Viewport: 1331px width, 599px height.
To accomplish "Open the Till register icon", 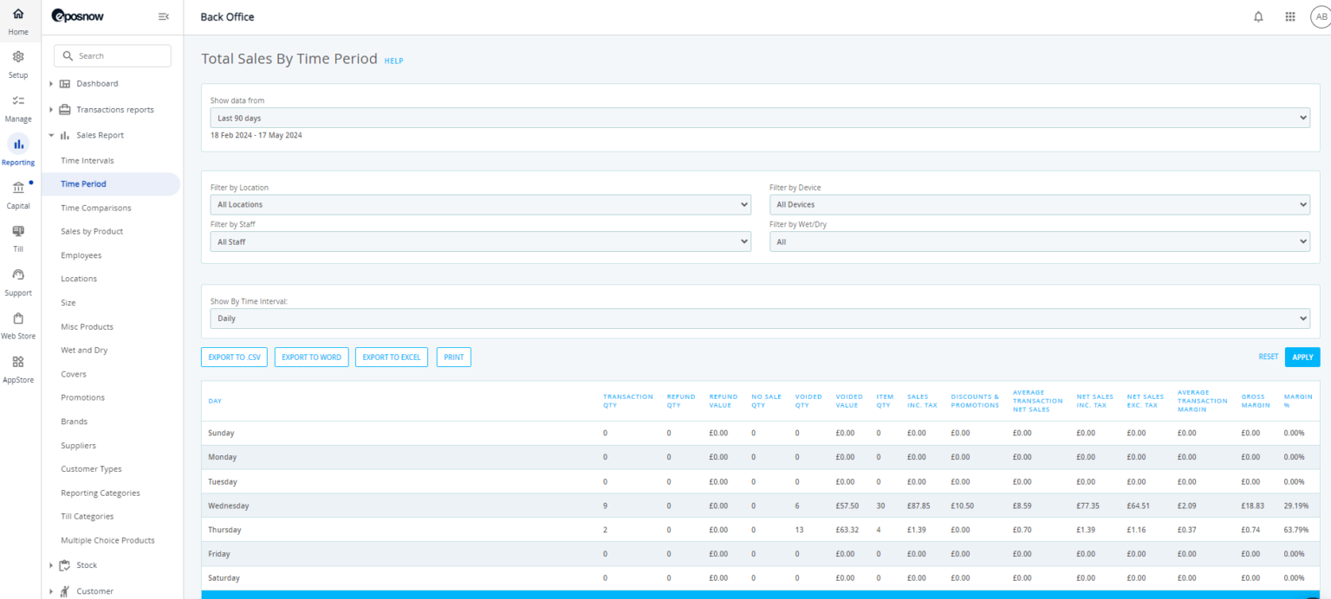I will coord(18,231).
